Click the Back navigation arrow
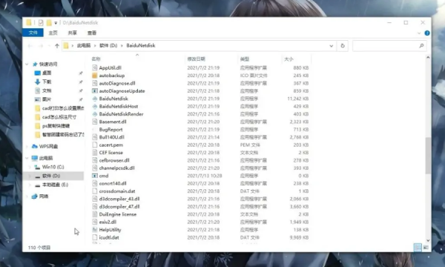Screen dimensions: 445x267 (30, 46)
